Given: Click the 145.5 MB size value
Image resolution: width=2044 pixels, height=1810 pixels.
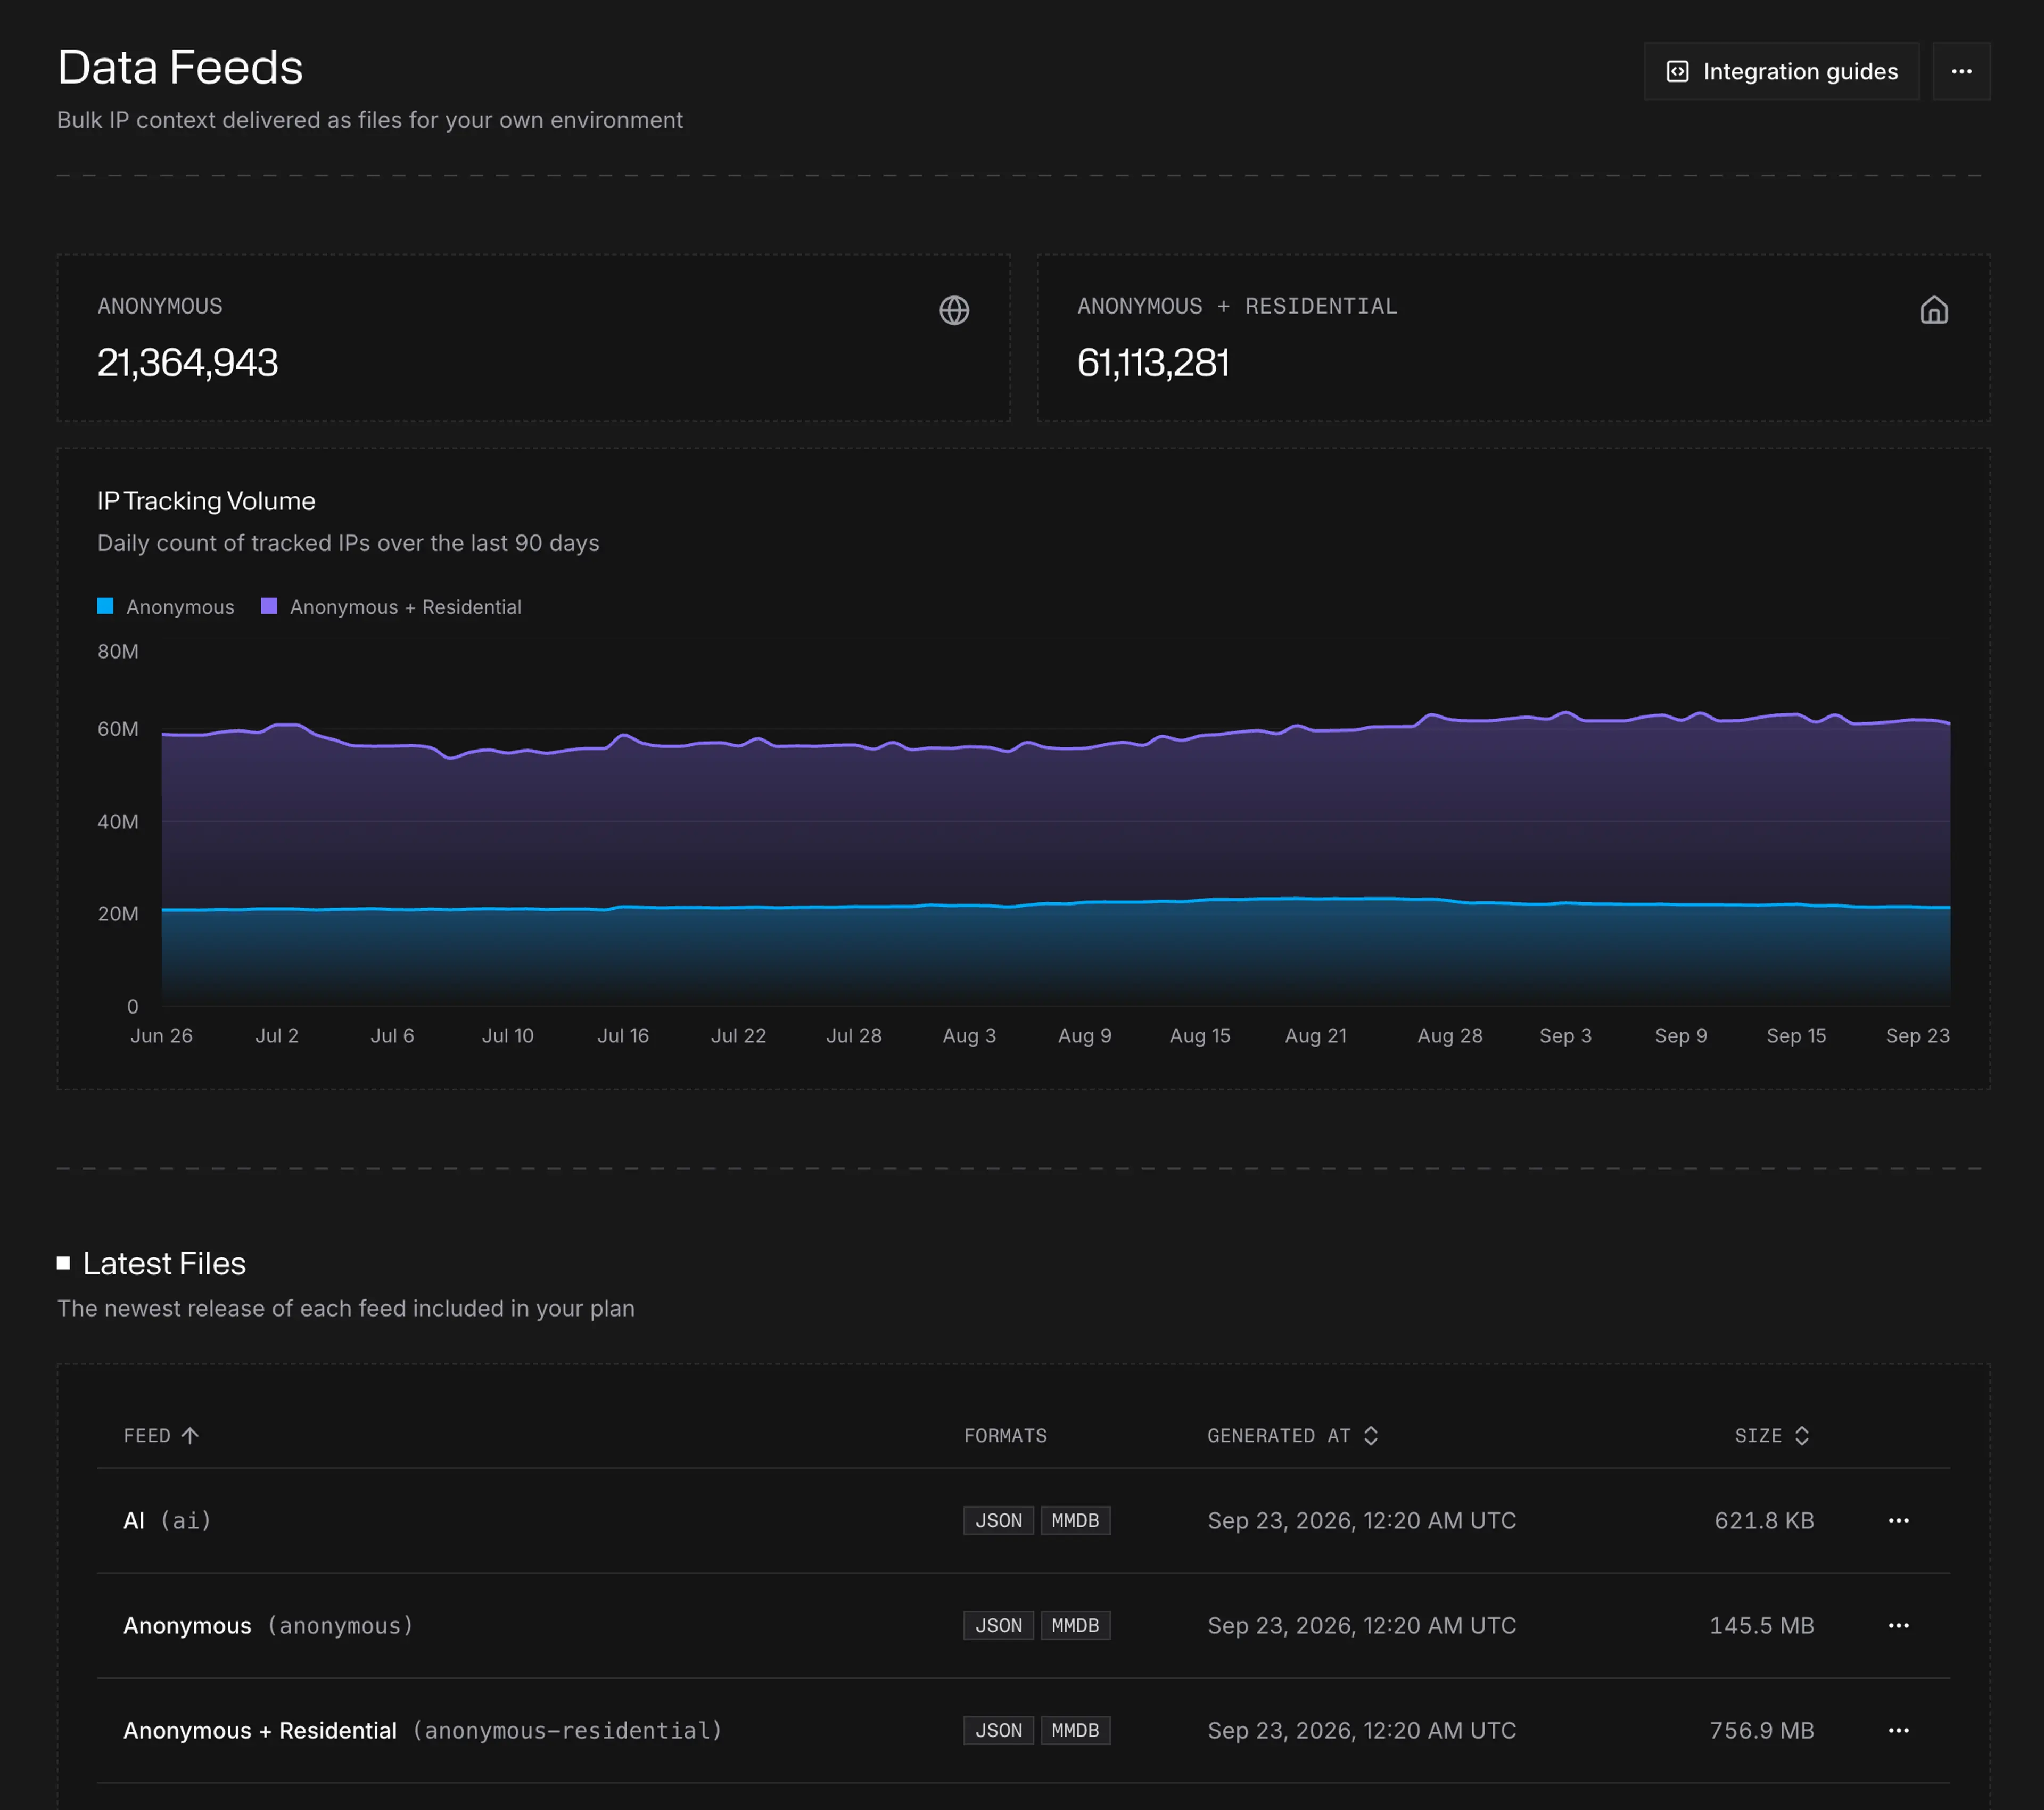Looking at the screenshot, I should point(1761,1625).
